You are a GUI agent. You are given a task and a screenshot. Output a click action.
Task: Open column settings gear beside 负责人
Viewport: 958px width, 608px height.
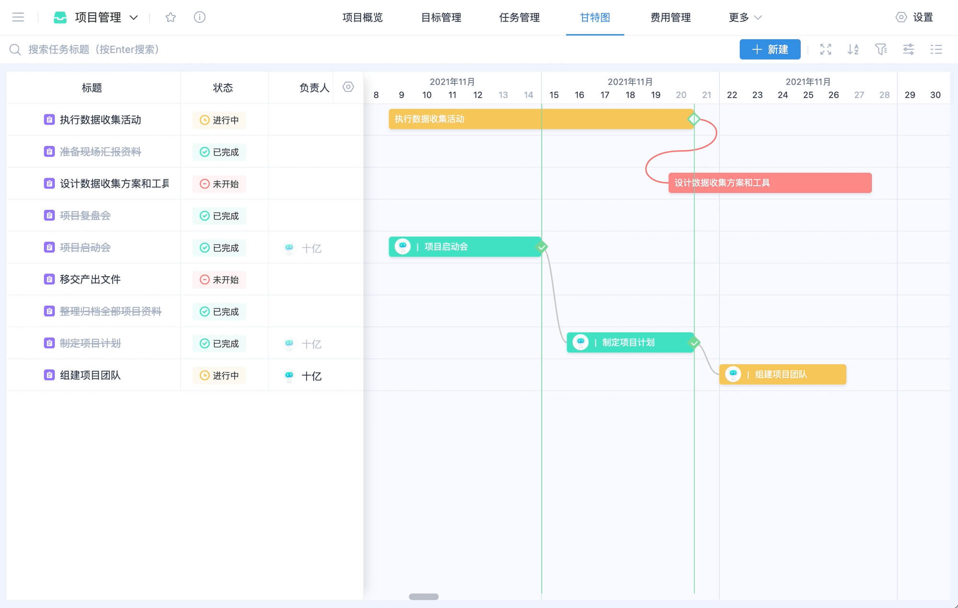coord(348,87)
